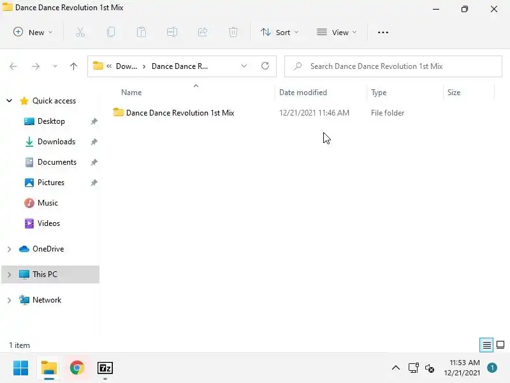This screenshot has height=383, width=510.
Task: Click the File folder type cell
Action: tap(388, 113)
